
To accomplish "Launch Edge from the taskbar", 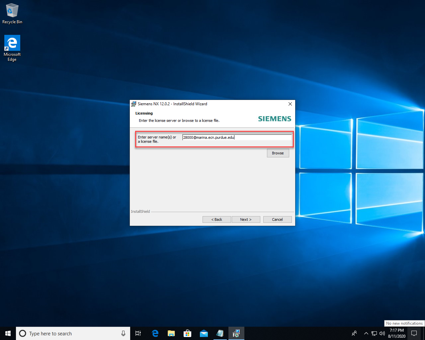I will tap(155, 333).
